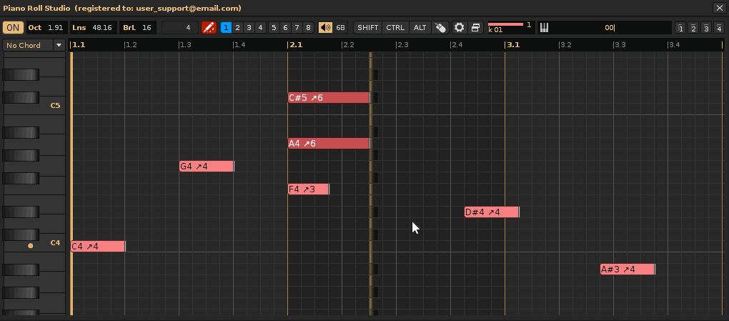This screenshot has width=729, height=321.
Task: Switch to pattern tab 5
Action: 274,28
